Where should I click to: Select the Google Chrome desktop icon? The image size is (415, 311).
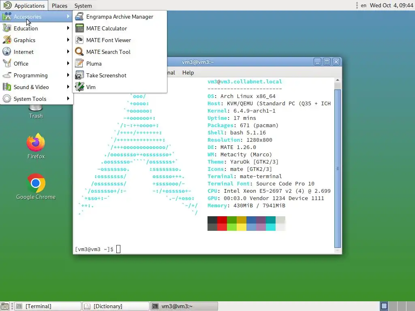[x=36, y=183]
